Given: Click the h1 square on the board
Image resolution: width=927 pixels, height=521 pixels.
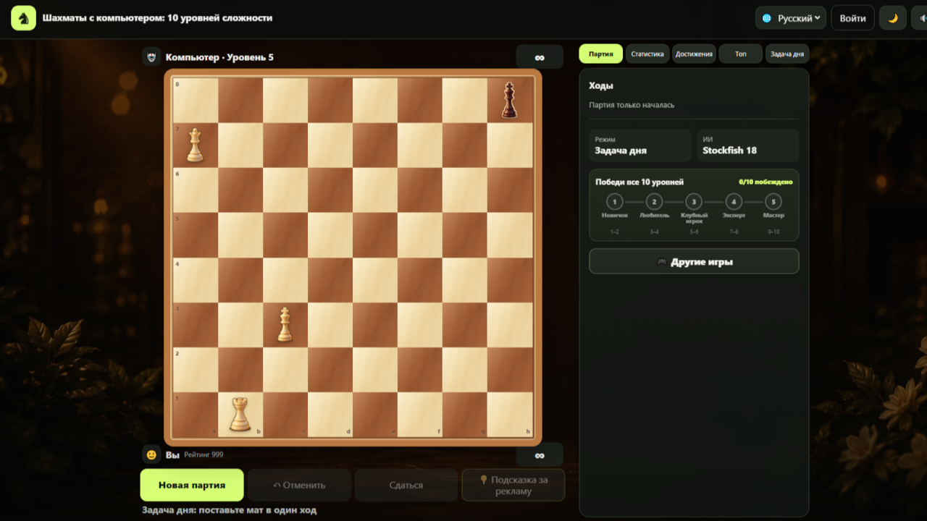Looking at the screenshot, I should pyautogui.click(x=510, y=415).
